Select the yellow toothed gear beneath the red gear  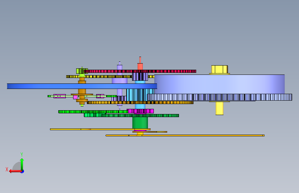click(x=110, y=77)
